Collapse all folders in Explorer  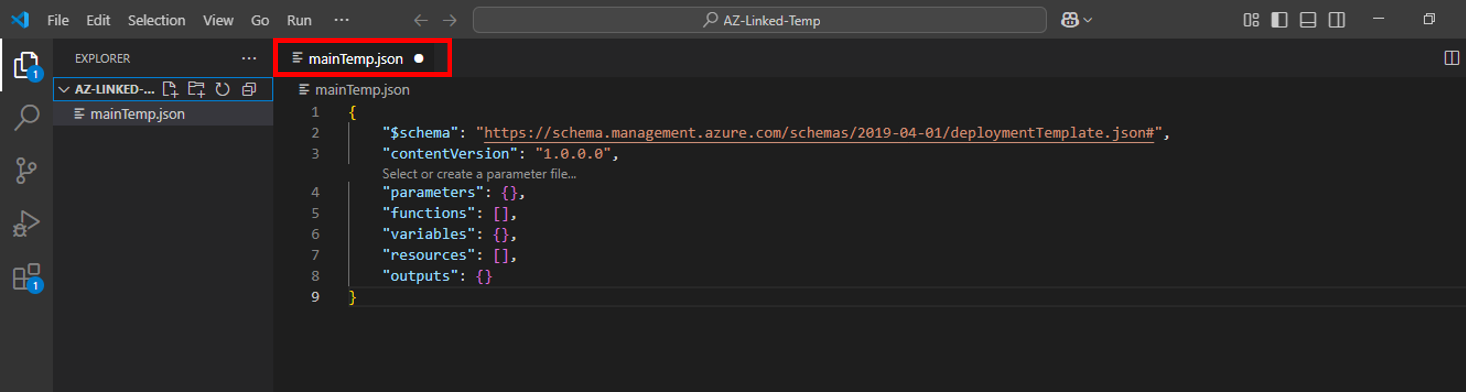coord(249,89)
